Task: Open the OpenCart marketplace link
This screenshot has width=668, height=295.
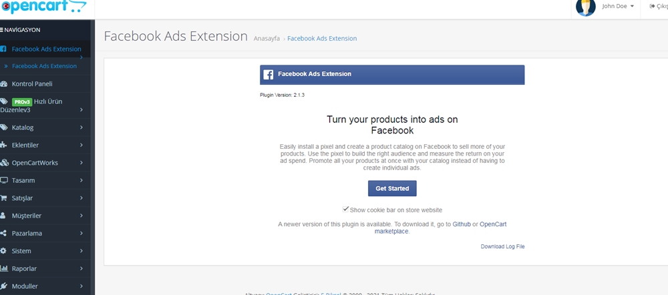Action: (x=440, y=228)
